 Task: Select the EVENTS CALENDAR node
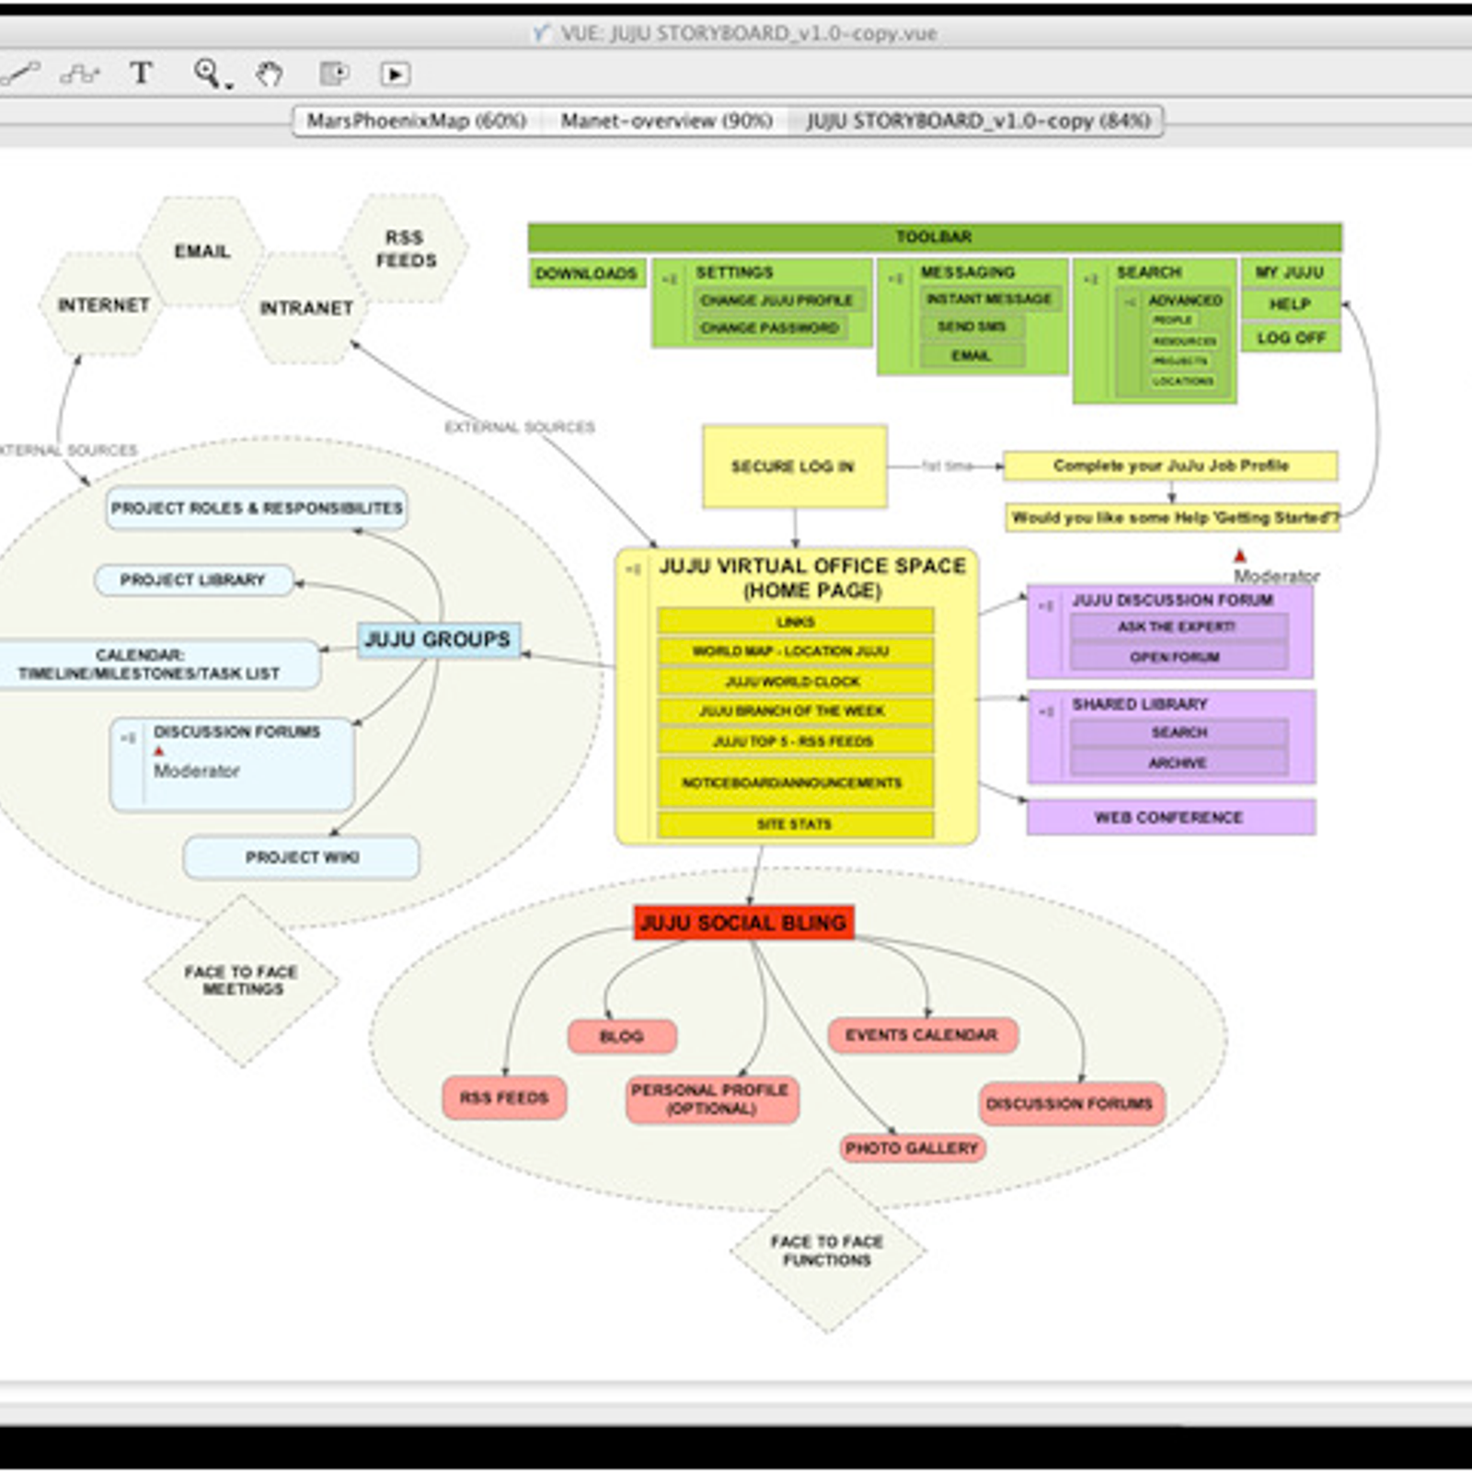tap(923, 1035)
